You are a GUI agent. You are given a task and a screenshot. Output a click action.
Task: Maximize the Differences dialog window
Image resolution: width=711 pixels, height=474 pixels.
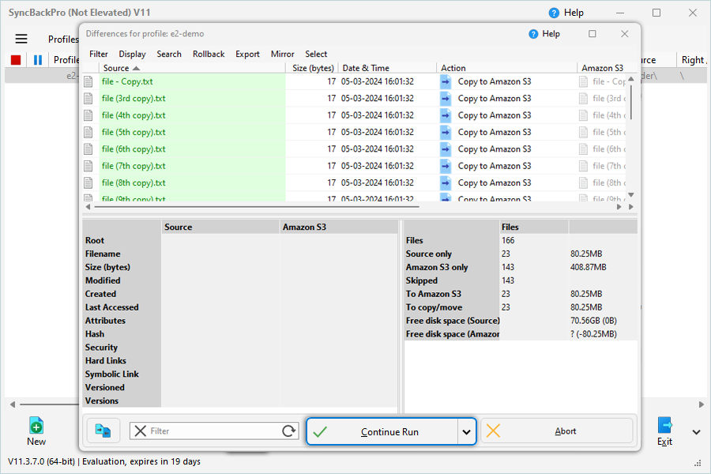click(592, 34)
